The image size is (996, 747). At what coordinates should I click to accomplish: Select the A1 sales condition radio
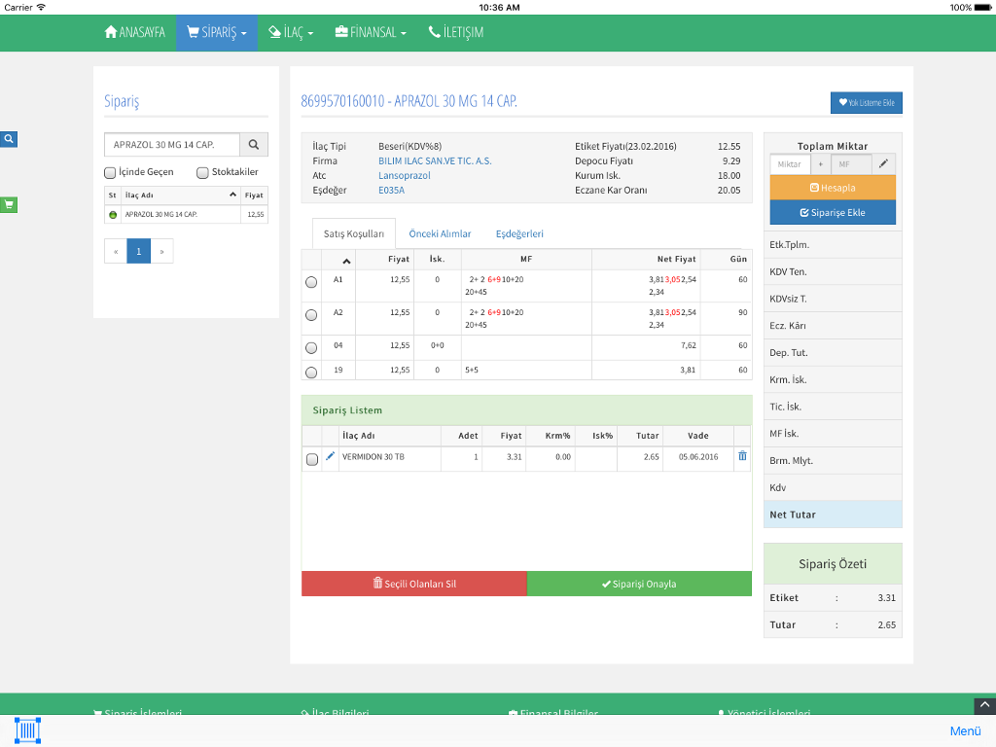point(311,282)
